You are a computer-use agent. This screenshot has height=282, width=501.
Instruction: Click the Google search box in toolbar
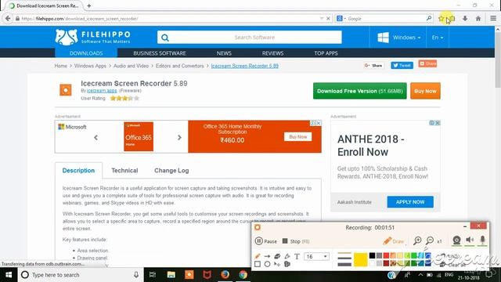(x=385, y=19)
